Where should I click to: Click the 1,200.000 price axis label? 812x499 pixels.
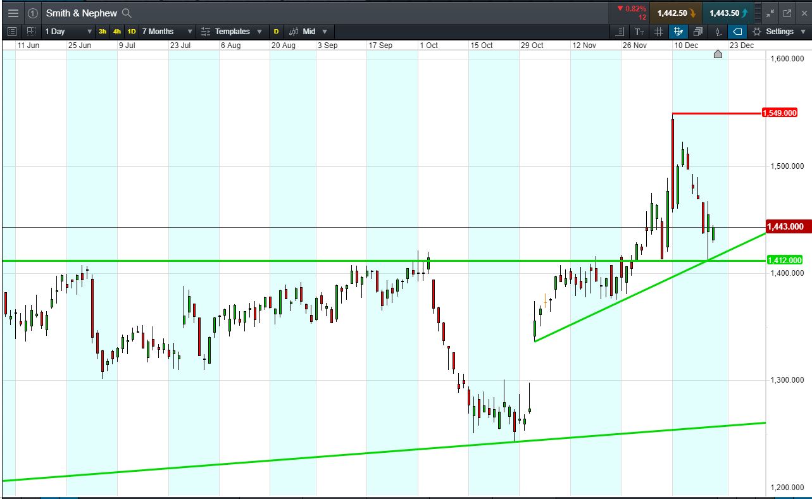tap(787, 488)
